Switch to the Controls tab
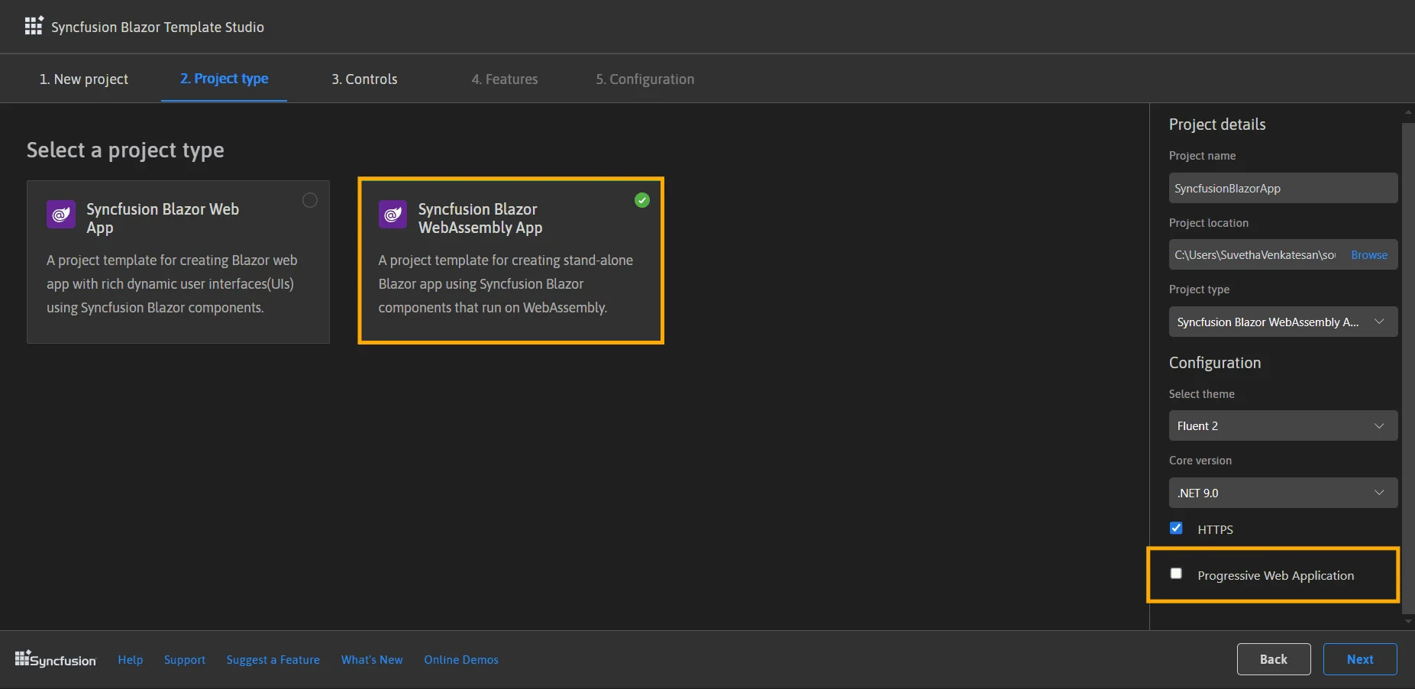The height and width of the screenshot is (689, 1415). coord(363,79)
